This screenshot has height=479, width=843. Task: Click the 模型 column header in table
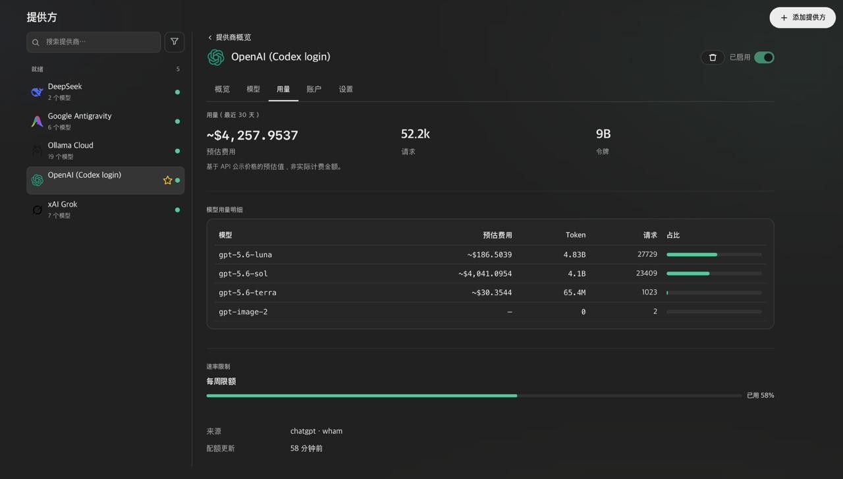point(225,235)
